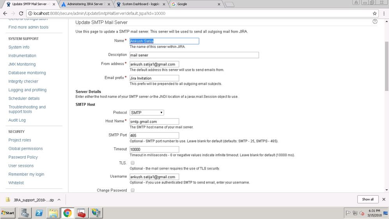Viewport: 389px width, 219px height.
Task: Go to Password Policy
Action: coord(23,157)
